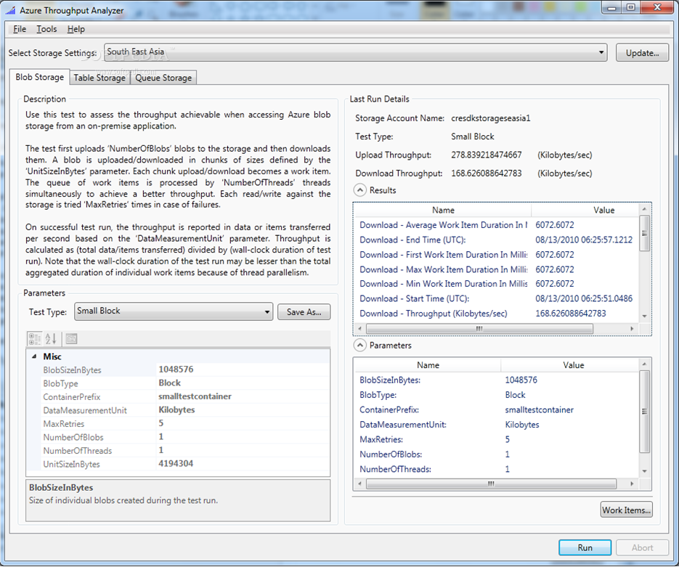The height and width of the screenshot is (567, 679).
Task: Click the Results list horizontal scrollbar thumb
Action: (x=479, y=329)
